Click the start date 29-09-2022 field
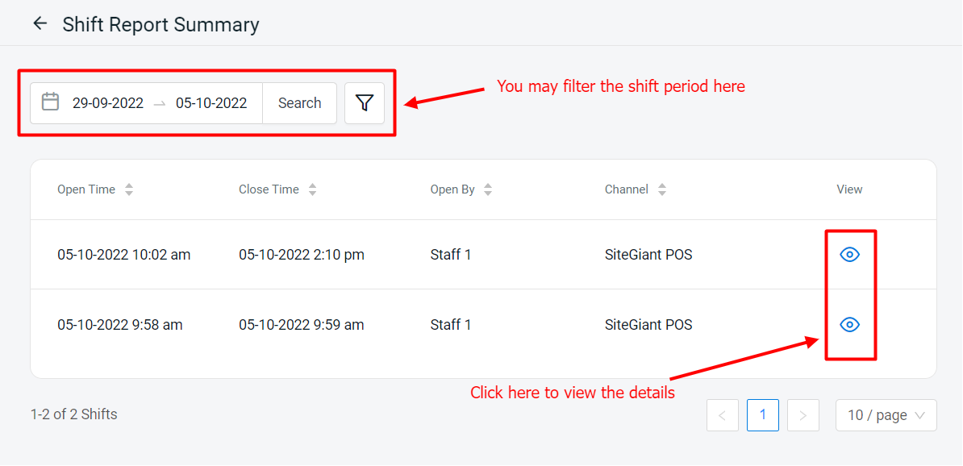963x466 pixels. coord(109,102)
